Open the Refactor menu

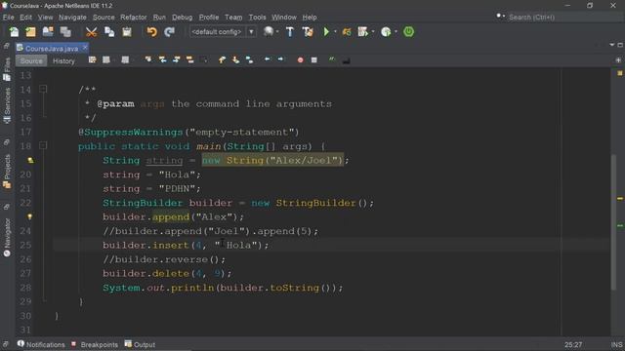(134, 18)
